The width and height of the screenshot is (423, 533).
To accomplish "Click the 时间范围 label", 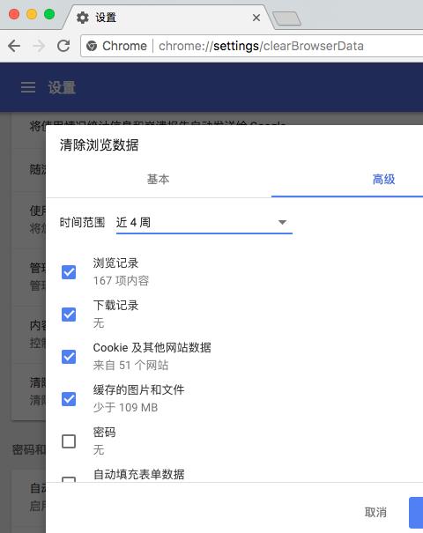I will (x=82, y=222).
